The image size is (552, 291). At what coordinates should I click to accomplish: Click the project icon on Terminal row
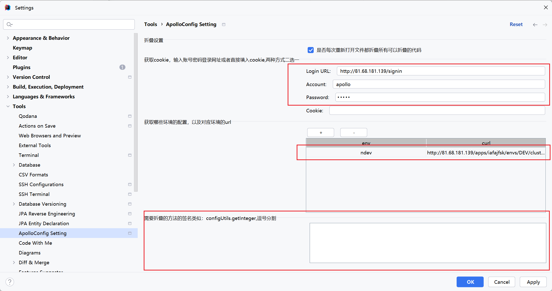click(x=130, y=155)
